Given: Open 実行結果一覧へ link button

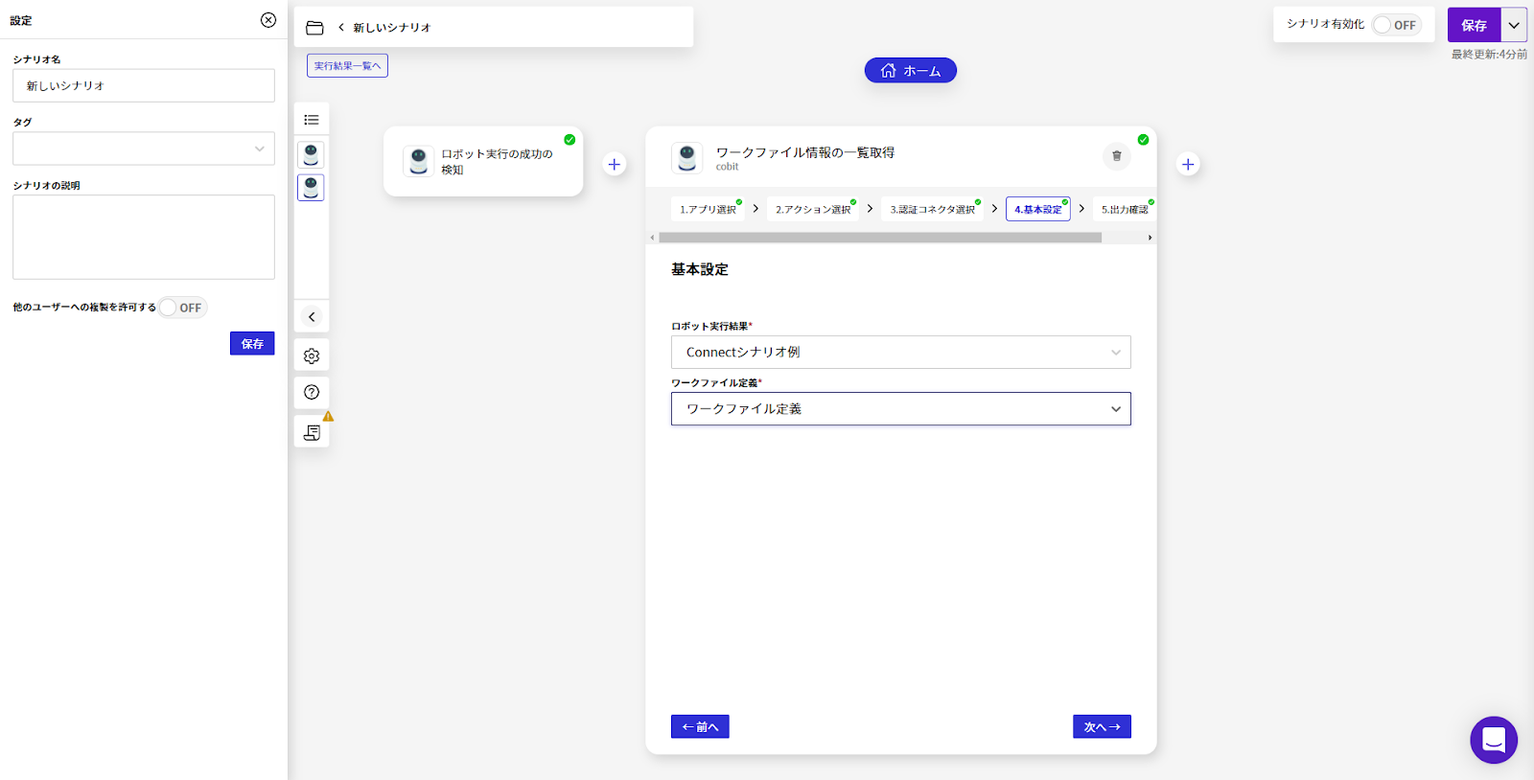Looking at the screenshot, I should tap(347, 65).
